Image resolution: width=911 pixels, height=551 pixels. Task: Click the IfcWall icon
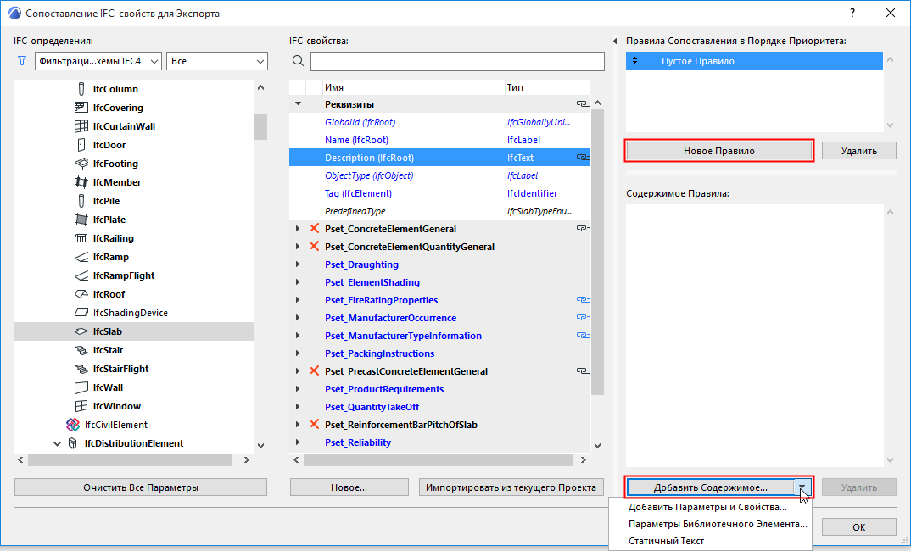point(81,387)
